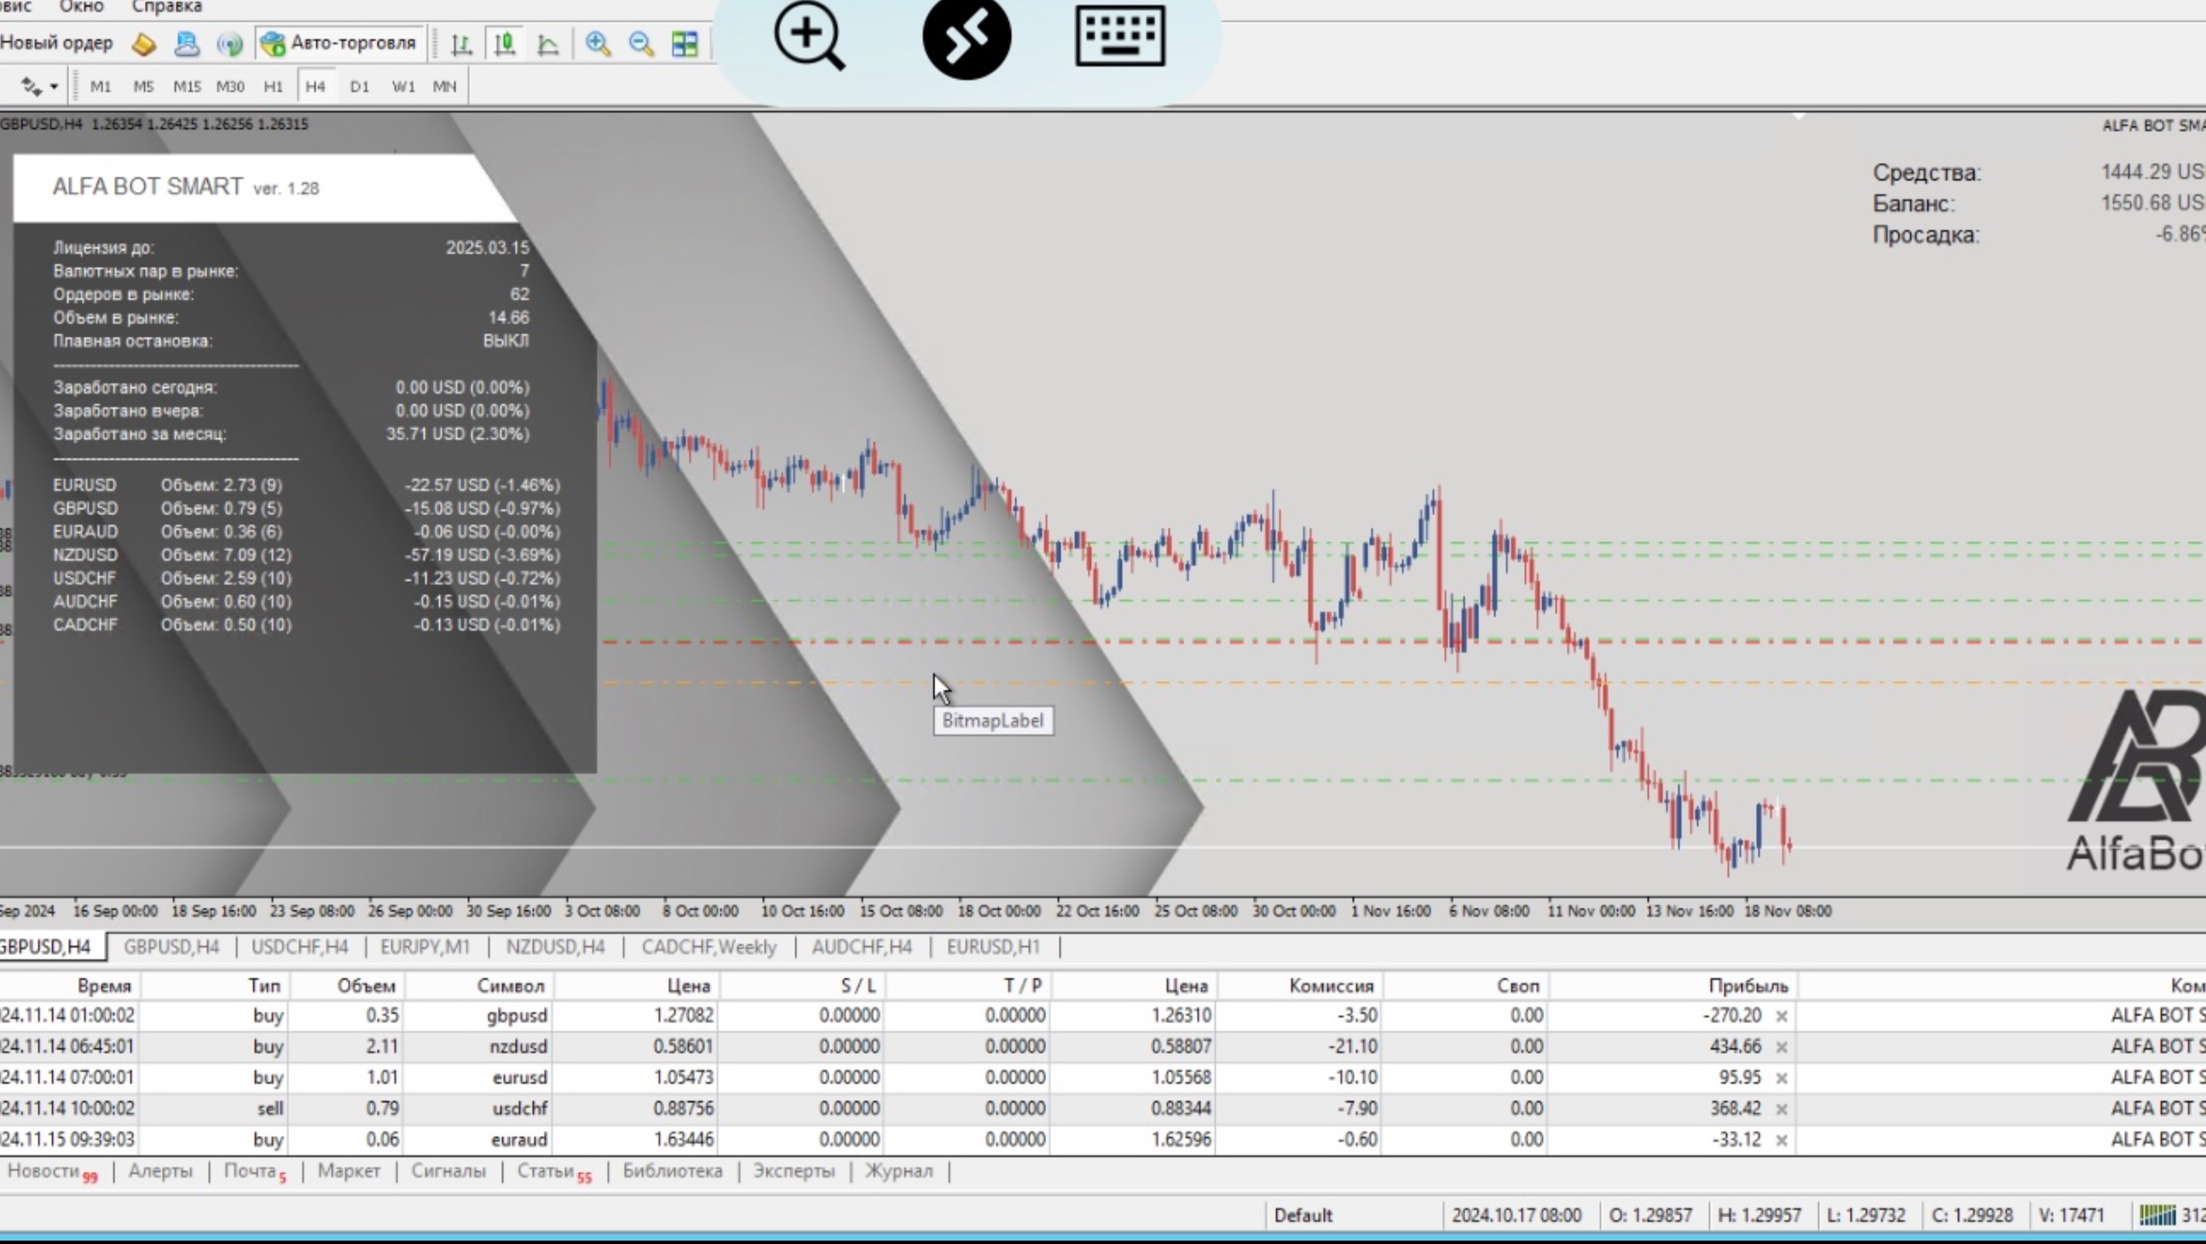Open the Окно menu
The width and height of the screenshot is (2206, 1244).
click(81, 7)
